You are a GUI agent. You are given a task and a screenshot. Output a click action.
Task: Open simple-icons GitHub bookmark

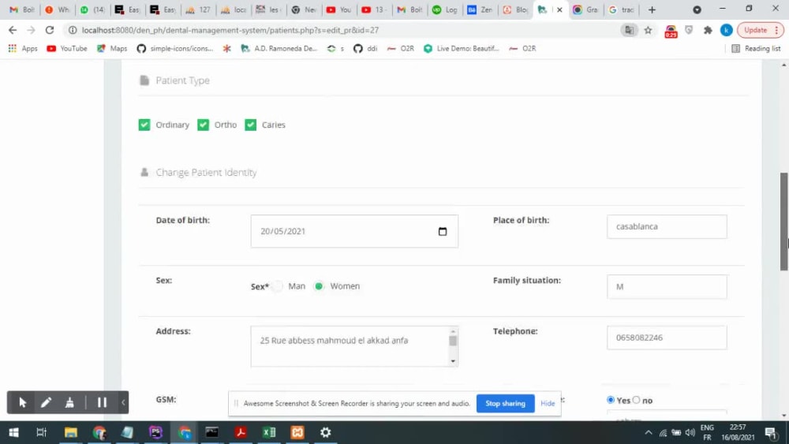pyautogui.click(x=174, y=48)
